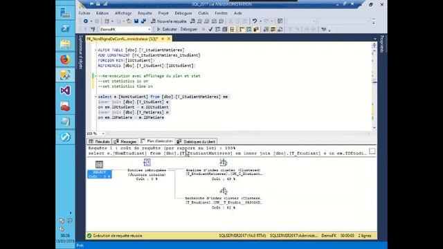Click results to text icon
This screenshot has height=249, width=443.
coord(266,29)
